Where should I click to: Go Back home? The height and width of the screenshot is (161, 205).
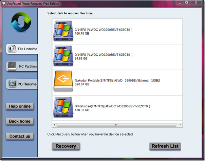[x=20, y=121]
